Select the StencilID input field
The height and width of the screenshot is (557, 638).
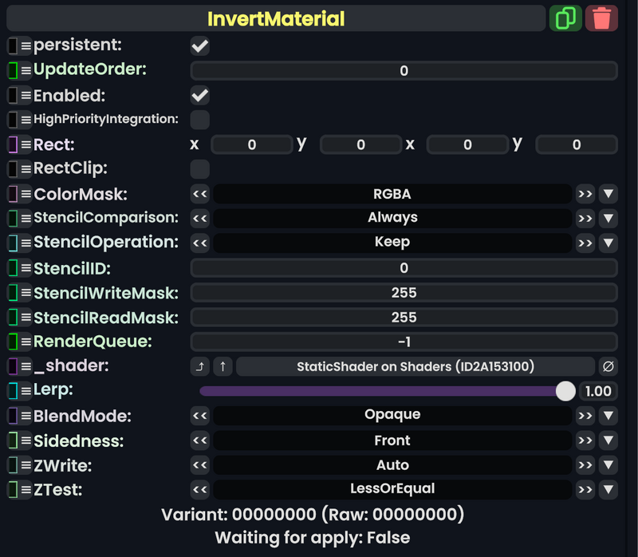404,267
